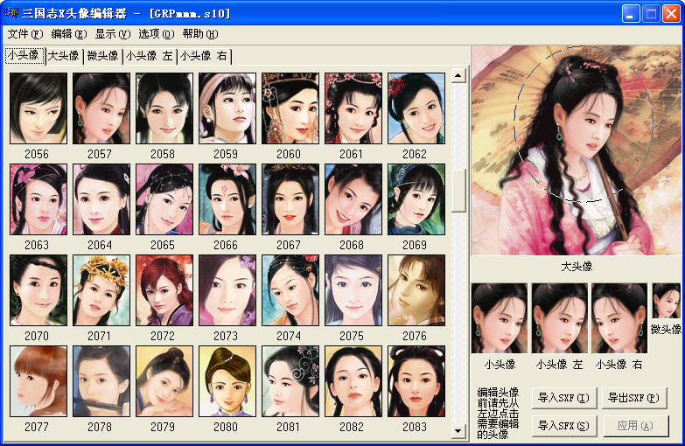Screen dimensions: 685x446
Task: Select portrait thumbnail 2062
Action: pos(416,108)
